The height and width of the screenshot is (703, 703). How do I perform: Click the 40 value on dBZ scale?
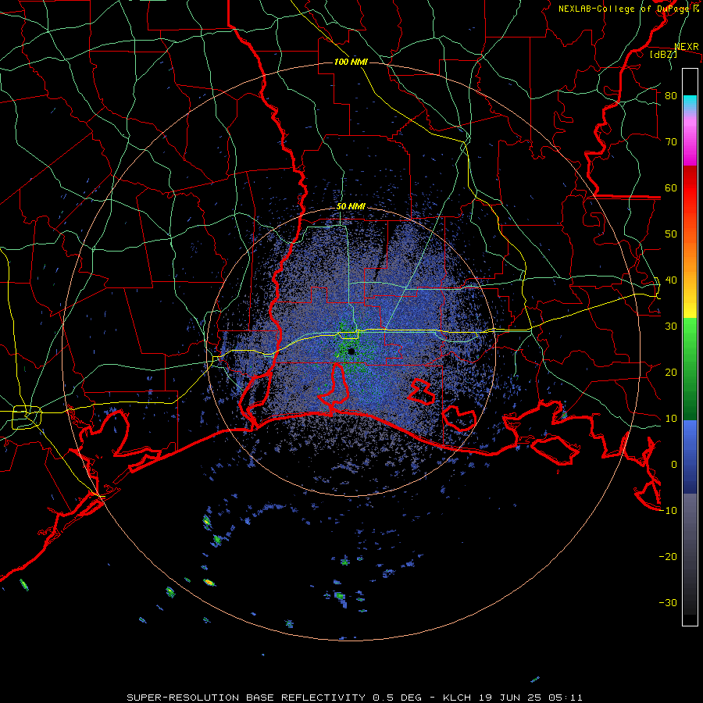[671, 280]
